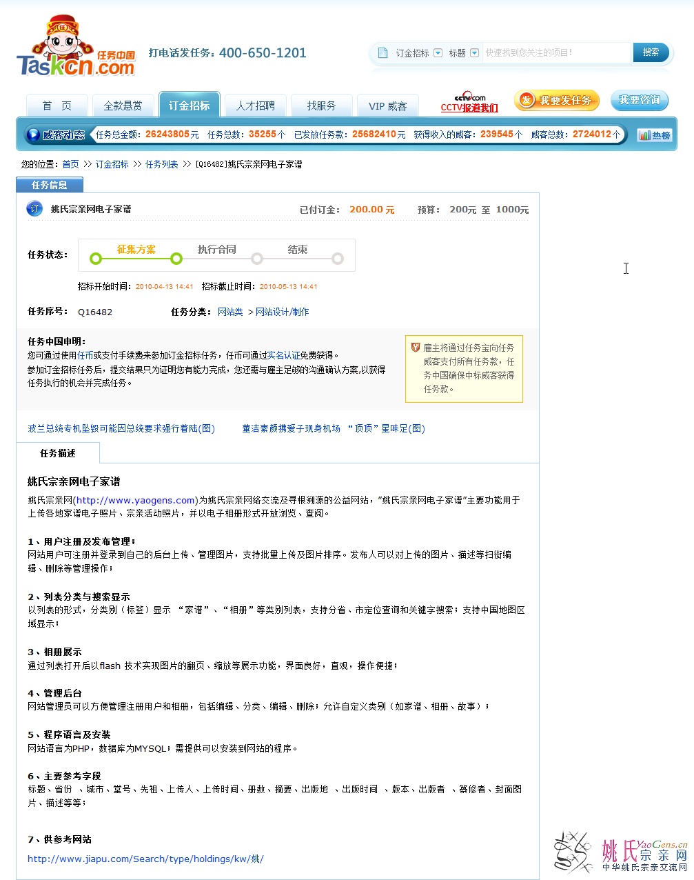
Task: Open the 全款悬赏 navigation tab
Action: (x=123, y=106)
